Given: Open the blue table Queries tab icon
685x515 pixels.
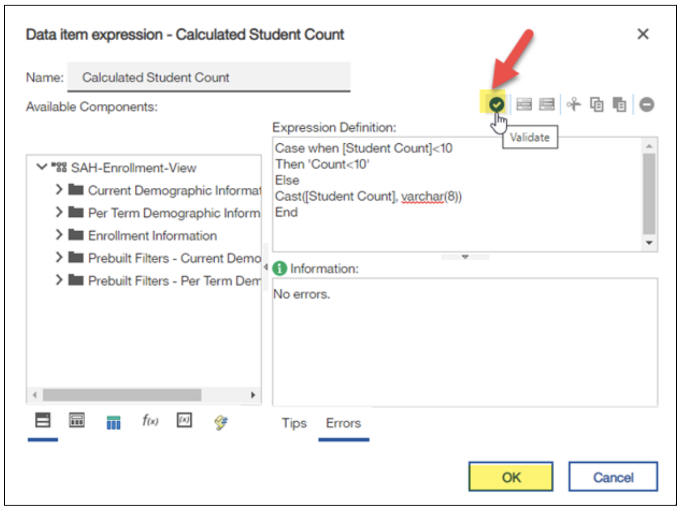Looking at the screenshot, I should point(113,422).
